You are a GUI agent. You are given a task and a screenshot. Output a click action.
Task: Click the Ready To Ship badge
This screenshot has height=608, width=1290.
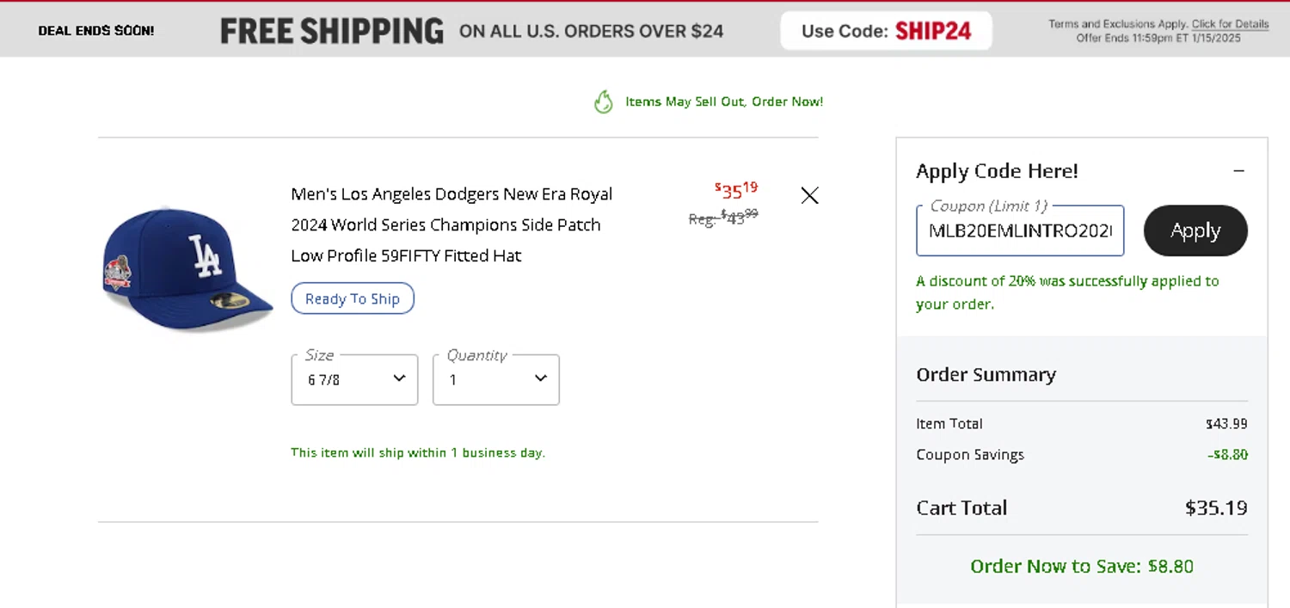(x=353, y=298)
